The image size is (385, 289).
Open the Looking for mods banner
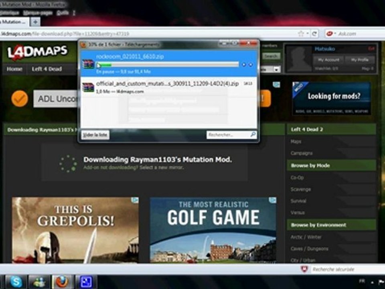332,98
